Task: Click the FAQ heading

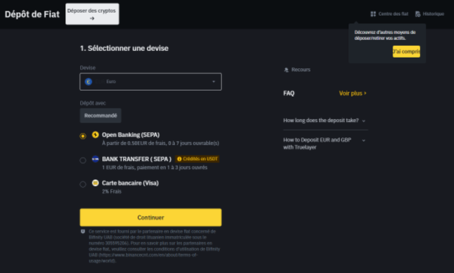Action: [289, 93]
